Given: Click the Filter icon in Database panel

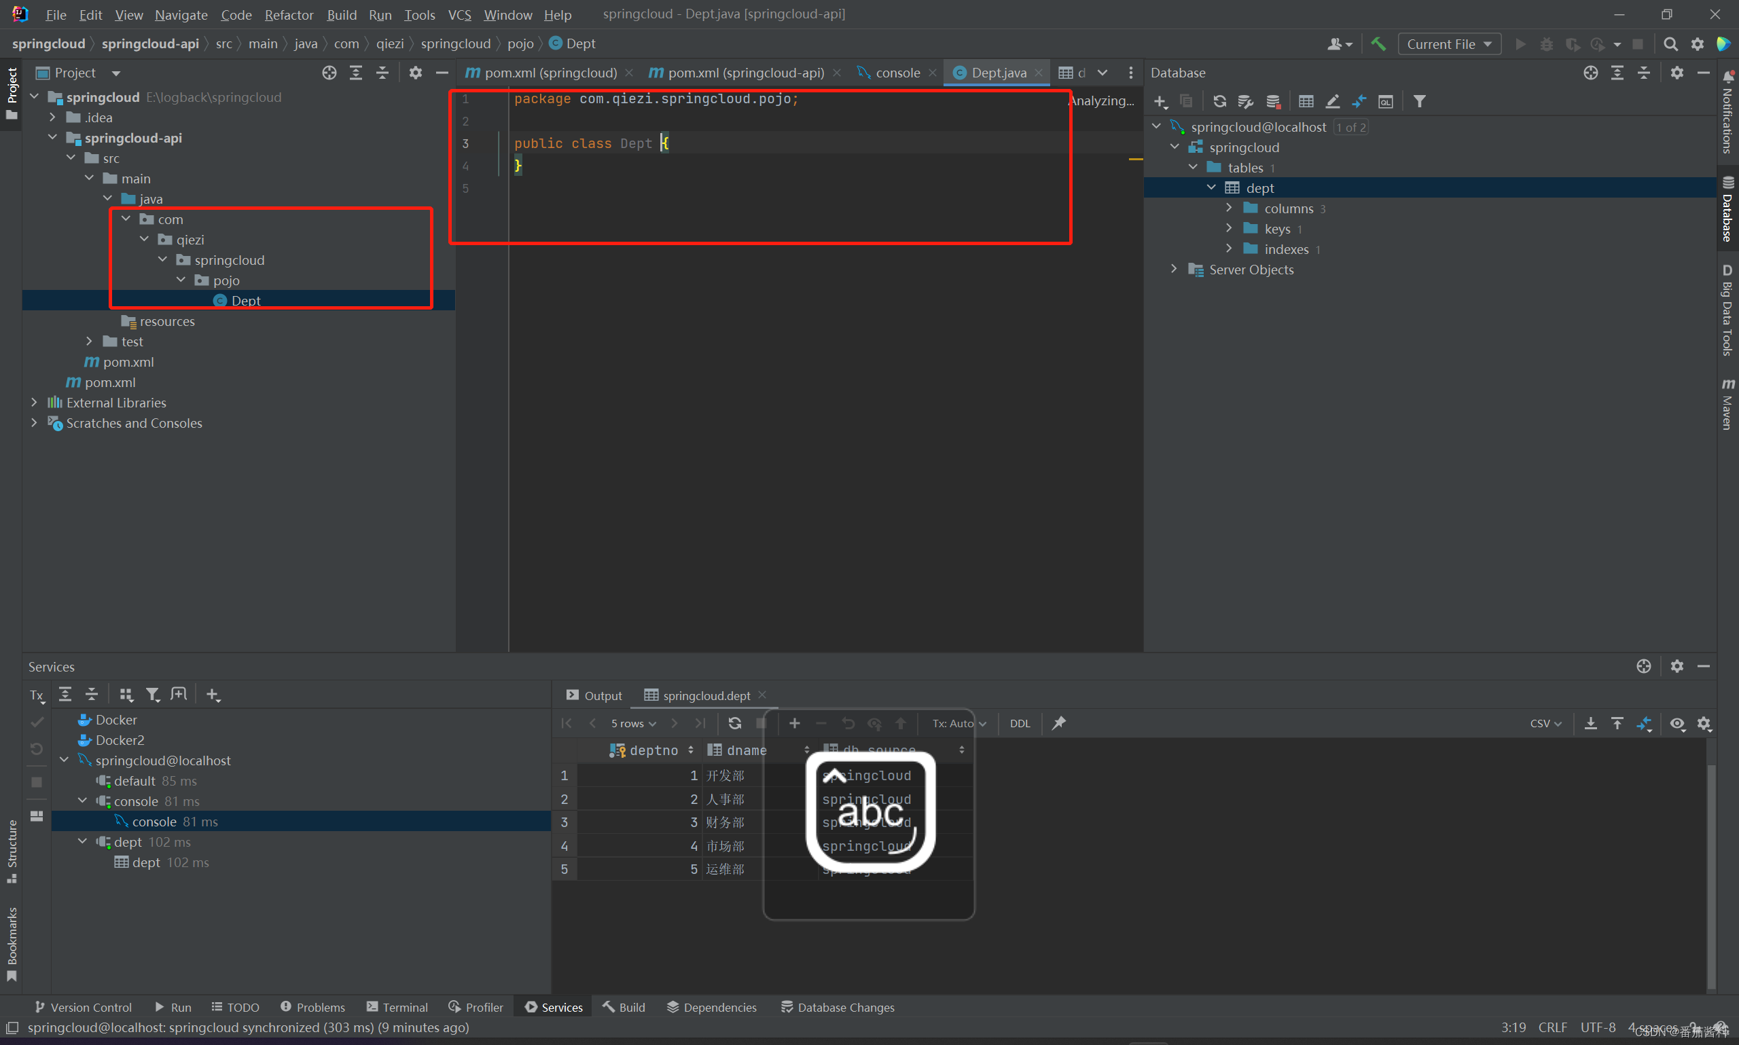Looking at the screenshot, I should click(x=1419, y=101).
